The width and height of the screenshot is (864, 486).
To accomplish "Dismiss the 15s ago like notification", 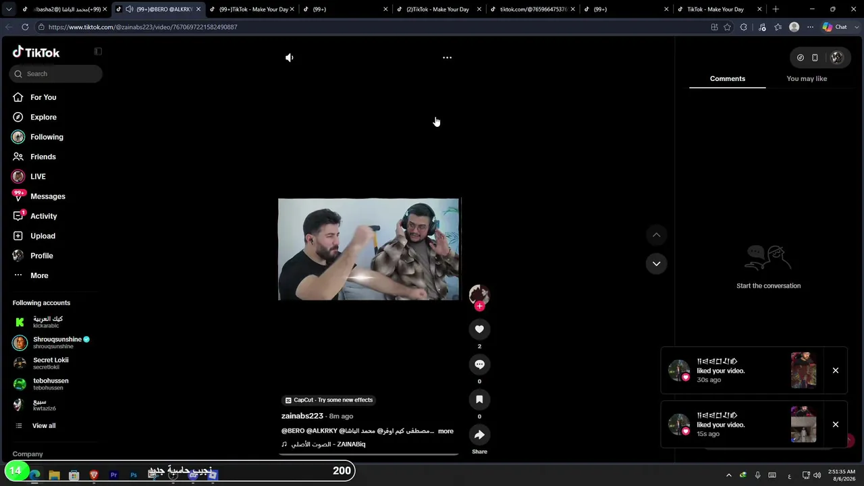I will coord(836,425).
